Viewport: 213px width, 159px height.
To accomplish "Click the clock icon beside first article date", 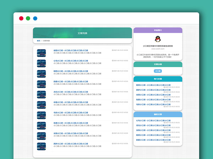I will (113, 50).
